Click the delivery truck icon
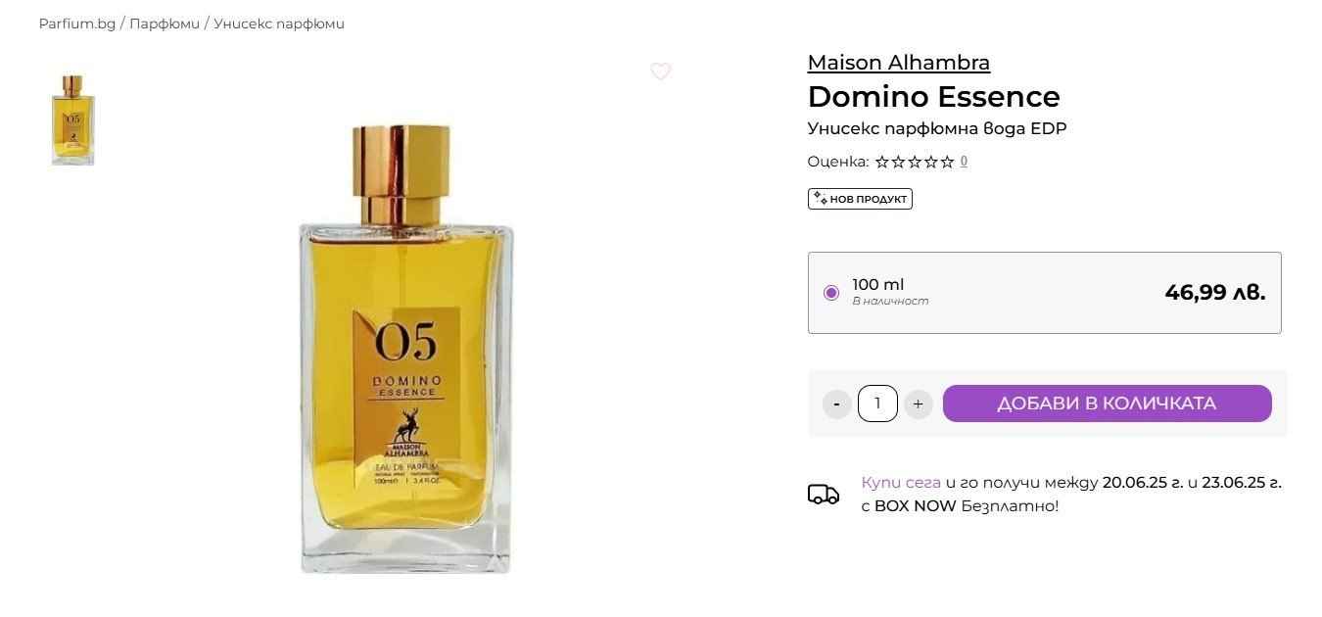Screen dimensions: 1322x617 point(824,494)
